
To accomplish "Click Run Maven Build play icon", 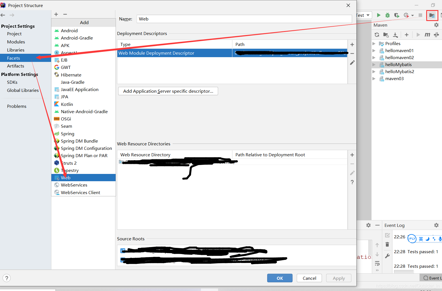I will 418,35.
